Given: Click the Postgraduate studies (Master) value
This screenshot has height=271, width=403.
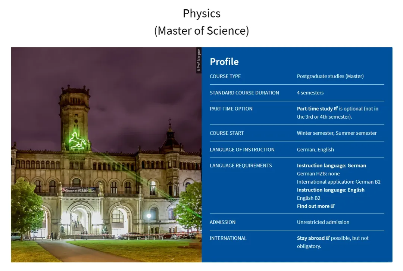Looking at the screenshot, I should (x=330, y=76).
